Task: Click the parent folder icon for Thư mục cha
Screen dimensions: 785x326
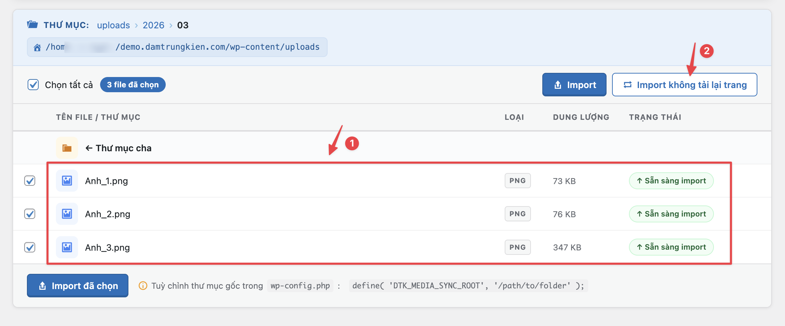Action: 67,147
